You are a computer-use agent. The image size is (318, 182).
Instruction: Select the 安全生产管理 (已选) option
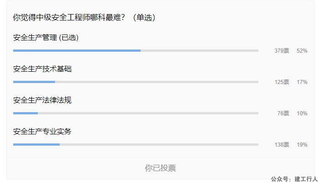(46, 38)
